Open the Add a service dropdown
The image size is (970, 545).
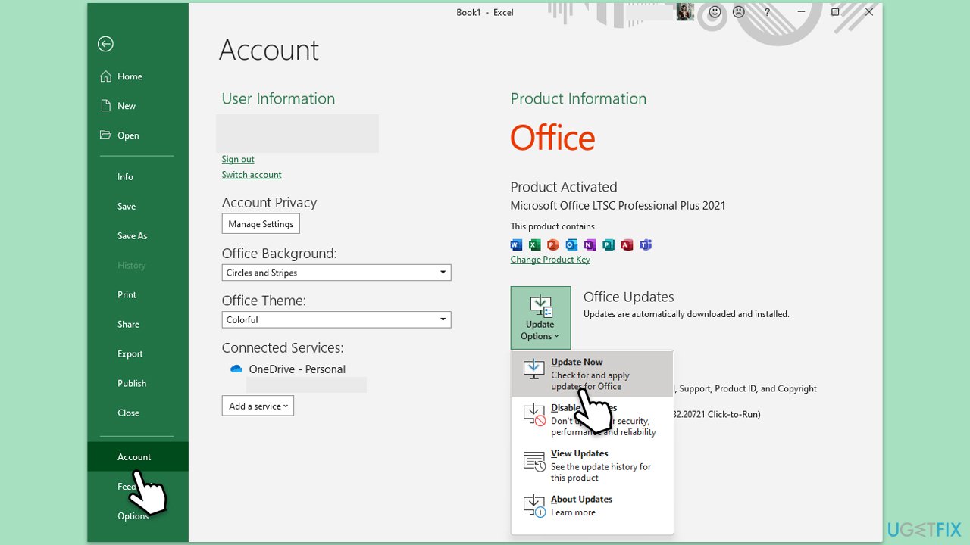click(x=258, y=406)
